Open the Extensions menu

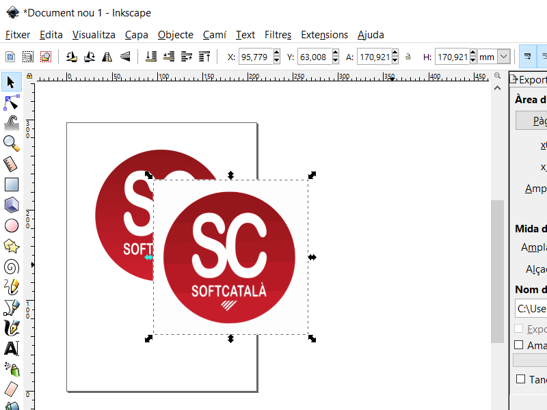coord(324,35)
